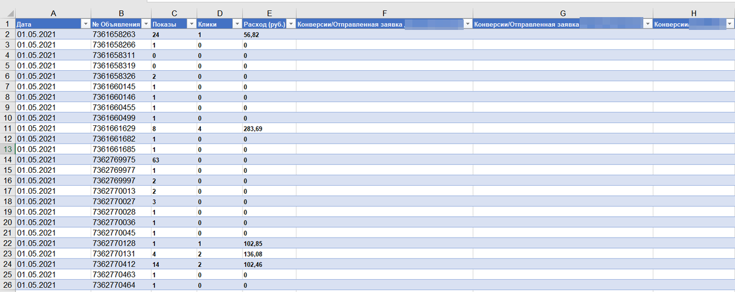Open the № Объявления filter dropdown

point(145,24)
